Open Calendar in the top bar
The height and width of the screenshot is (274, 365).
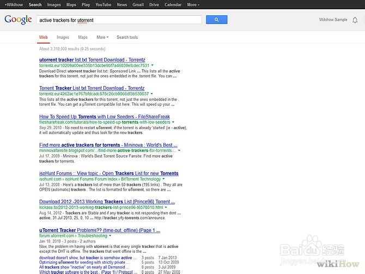point(173,5)
